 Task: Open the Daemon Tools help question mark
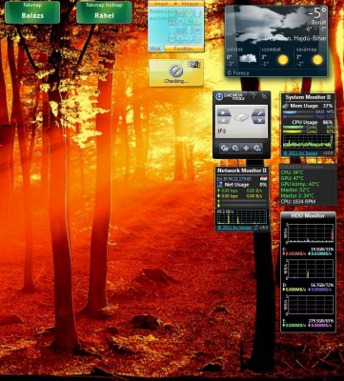(253, 96)
